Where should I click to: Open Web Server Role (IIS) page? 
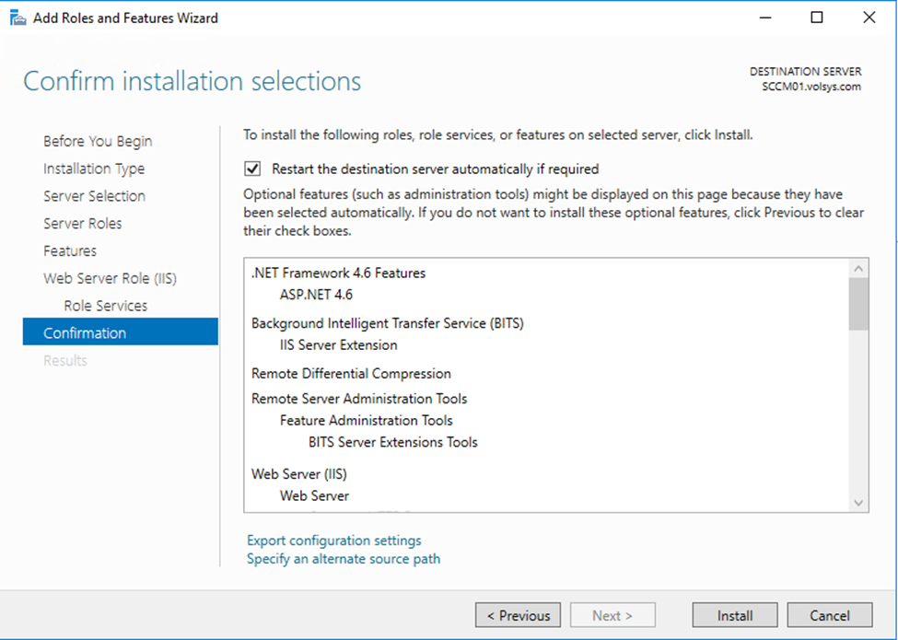tap(110, 278)
